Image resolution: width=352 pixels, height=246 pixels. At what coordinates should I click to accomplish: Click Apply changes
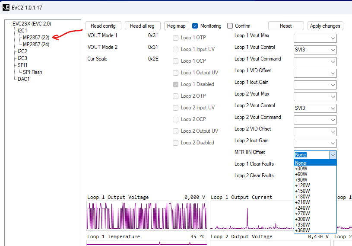325,26
